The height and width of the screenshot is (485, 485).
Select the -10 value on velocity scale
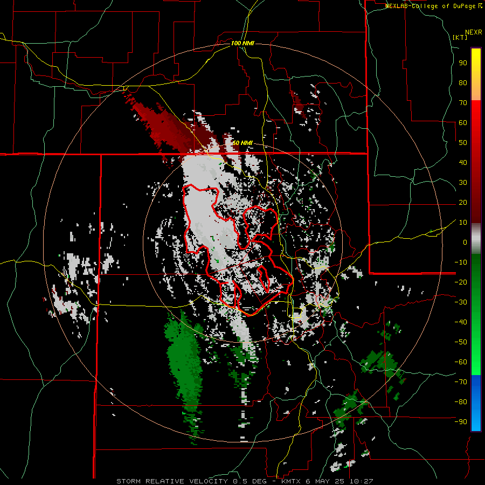[x=461, y=262]
